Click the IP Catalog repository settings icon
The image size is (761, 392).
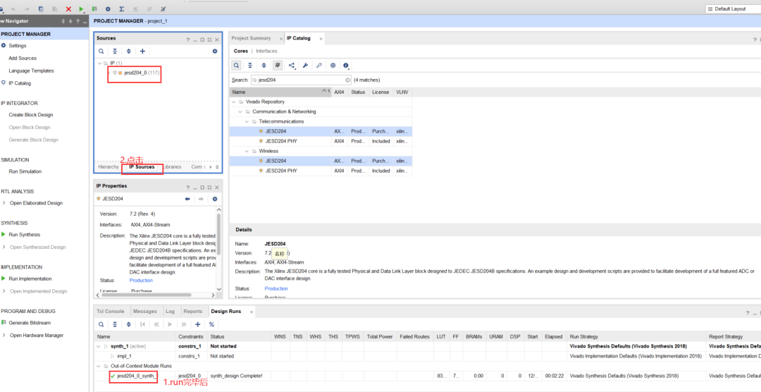[333, 65]
